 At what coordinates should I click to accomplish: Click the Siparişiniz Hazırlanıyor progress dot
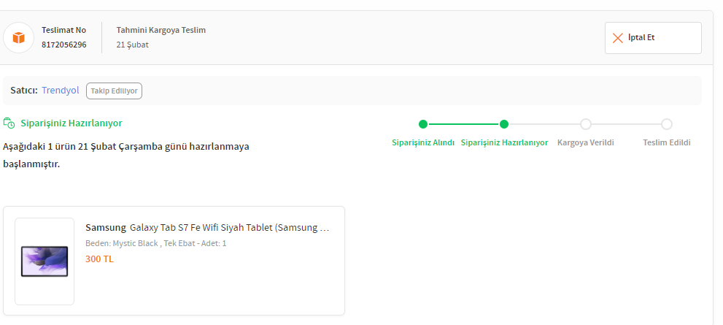[504, 124]
